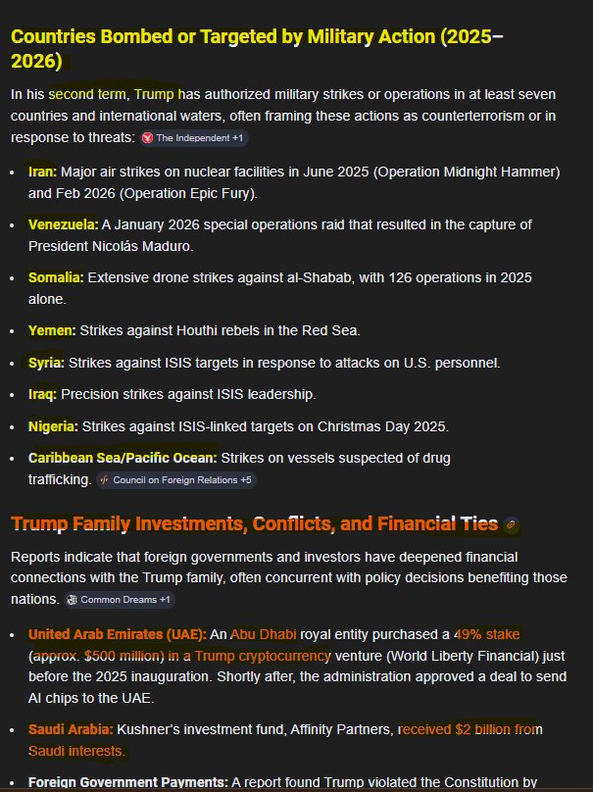Viewport: 593px width, 792px height.
Task: Click Common Dreams logo icon
Action: [x=72, y=600]
